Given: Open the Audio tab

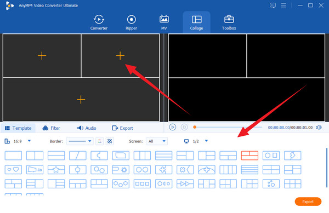Looking at the screenshot, I should click(87, 128).
